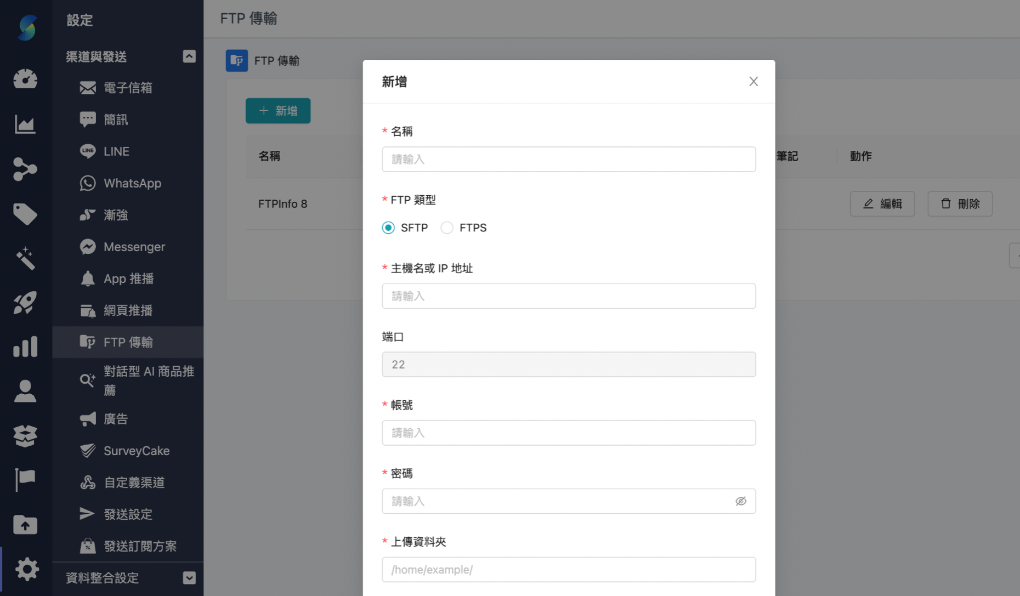The width and height of the screenshot is (1020, 596).
Task: Select the SFTP radio button
Action: tap(388, 227)
